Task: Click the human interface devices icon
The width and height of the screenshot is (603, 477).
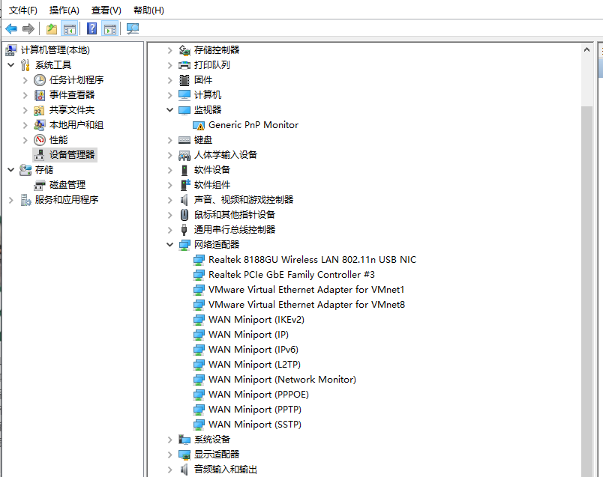Action: [x=184, y=155]
